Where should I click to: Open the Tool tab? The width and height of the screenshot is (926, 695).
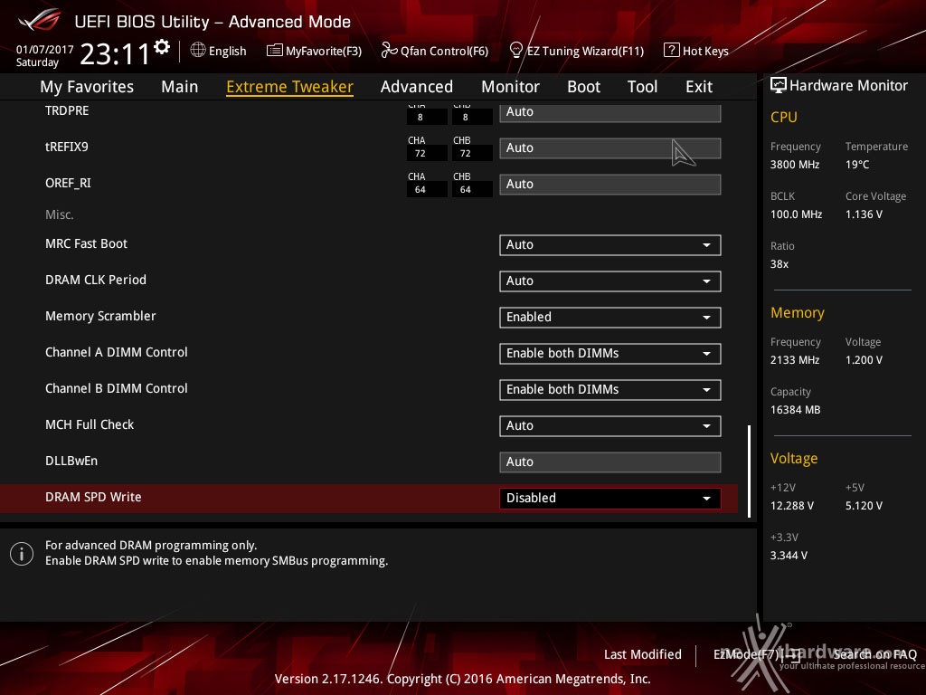tap(643, 86)
